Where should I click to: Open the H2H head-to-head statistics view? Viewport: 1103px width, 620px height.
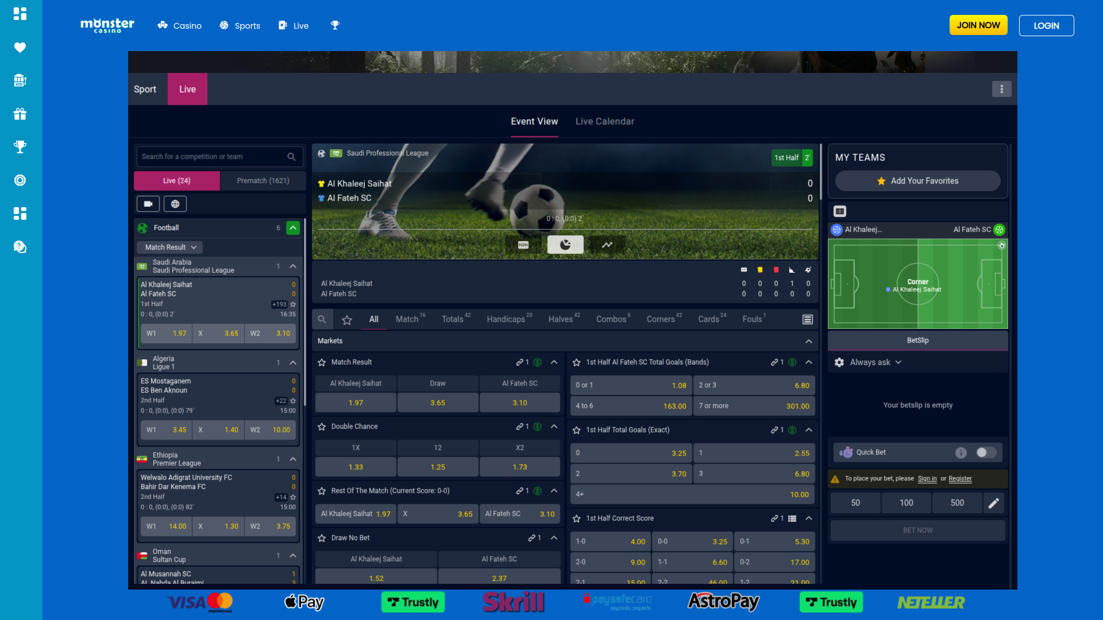523,244
